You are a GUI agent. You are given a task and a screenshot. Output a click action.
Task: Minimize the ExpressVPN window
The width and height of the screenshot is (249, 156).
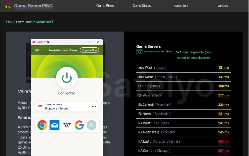(x=81, y=42)
